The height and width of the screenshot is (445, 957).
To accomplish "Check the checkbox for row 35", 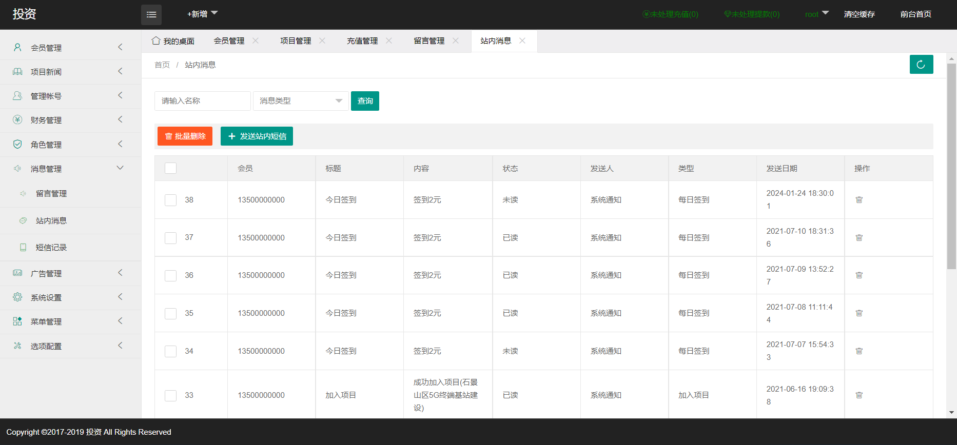I will [170, 313].
